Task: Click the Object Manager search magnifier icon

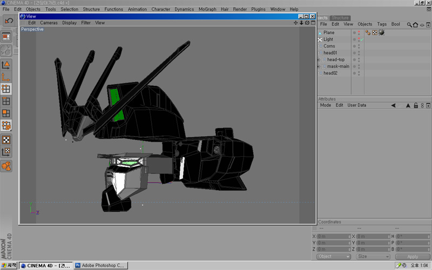Action: (409, 25)
